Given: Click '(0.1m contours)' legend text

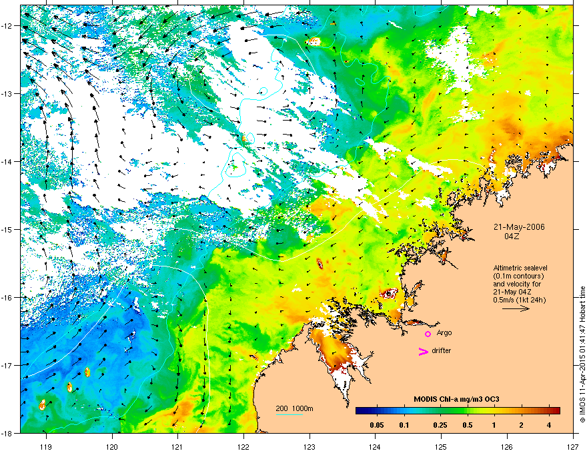Looking at the screenshot, I should pyautogui.click(x=518, y=276).
